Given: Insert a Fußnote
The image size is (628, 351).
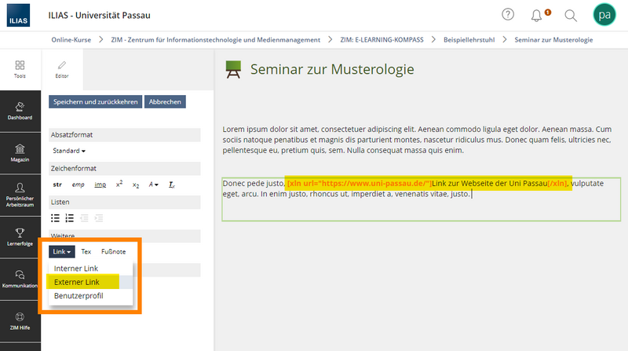Looking at the screenshot, I should (x=113, y=251).
